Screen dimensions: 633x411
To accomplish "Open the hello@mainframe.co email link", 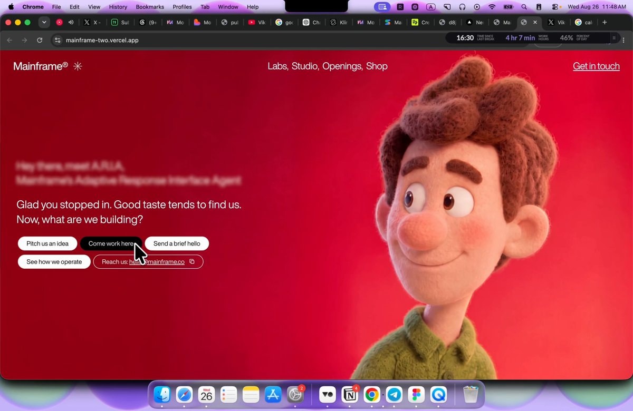I will pos(157,262).
